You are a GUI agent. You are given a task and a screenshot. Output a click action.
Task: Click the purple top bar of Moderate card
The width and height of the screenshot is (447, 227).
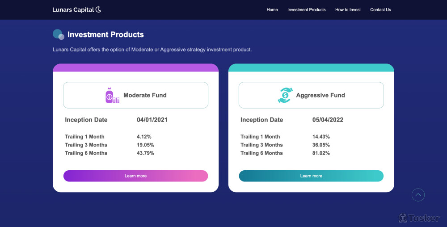(135, 68)
